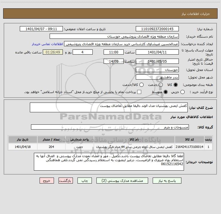
Task: Click the deadline time field 11:00
Action: pos(114,52)
